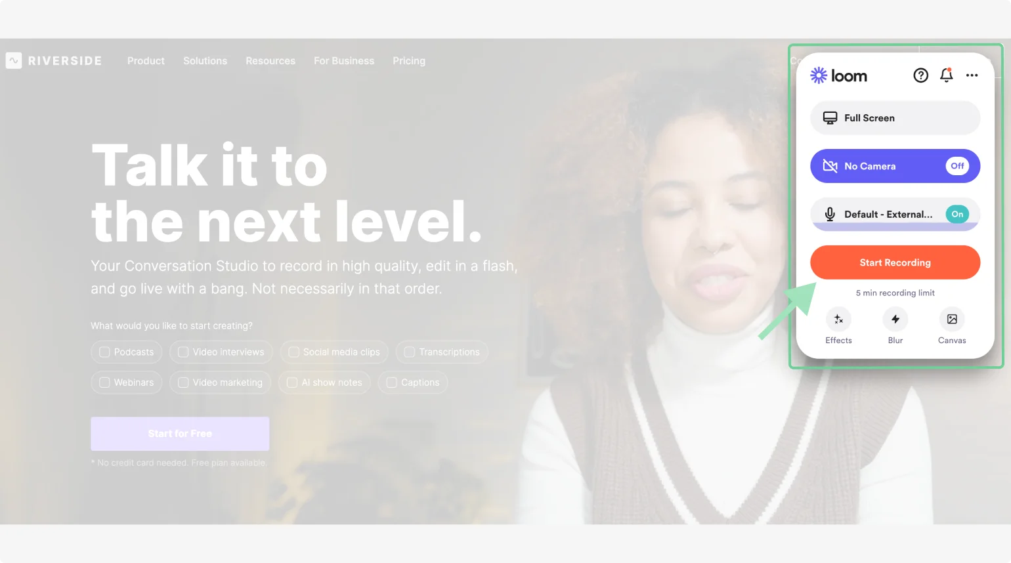This screenshot has width=1011, height=563.
Task: Open the Loom help question mark icon
Action: [x=920, y=75]
